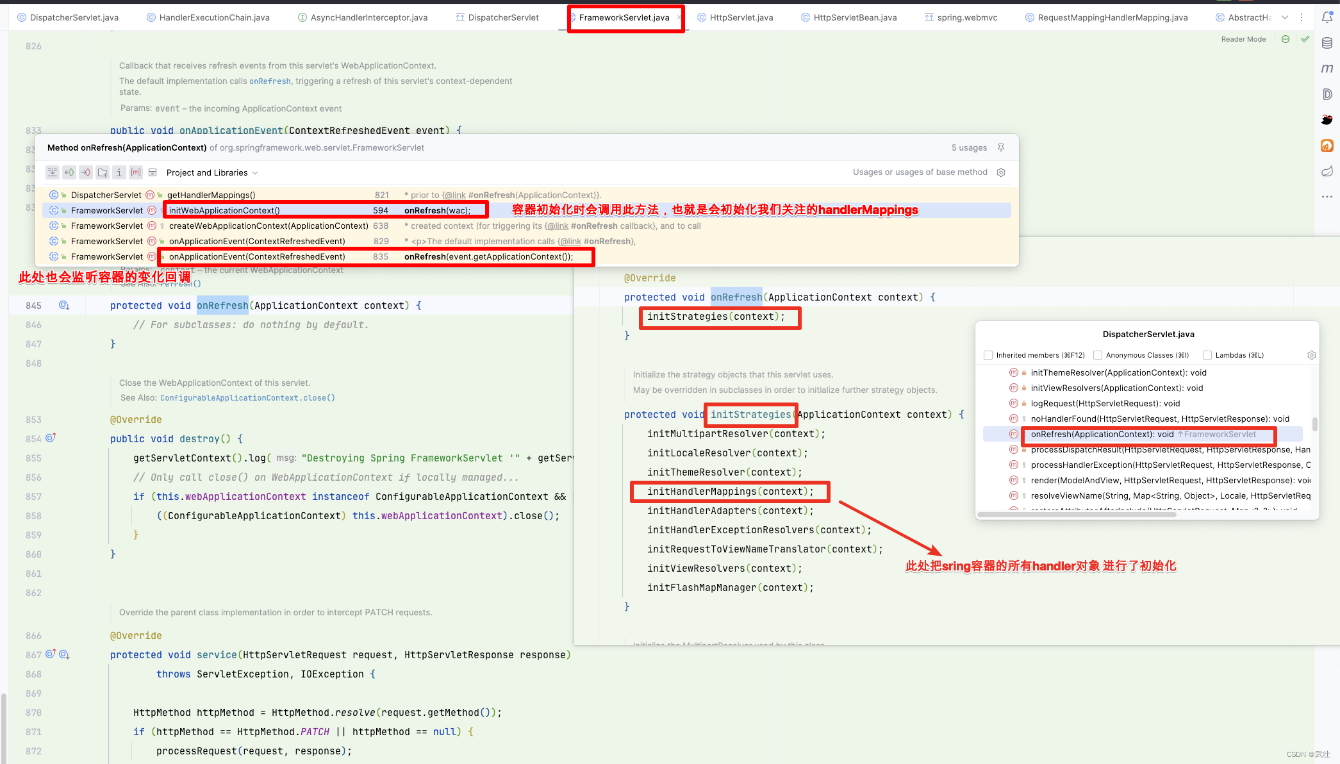The width and height of the screenshot is (1340, 764).
Task: Open the Spring leaf tool window icon
Action: [x=1327, y=171]
